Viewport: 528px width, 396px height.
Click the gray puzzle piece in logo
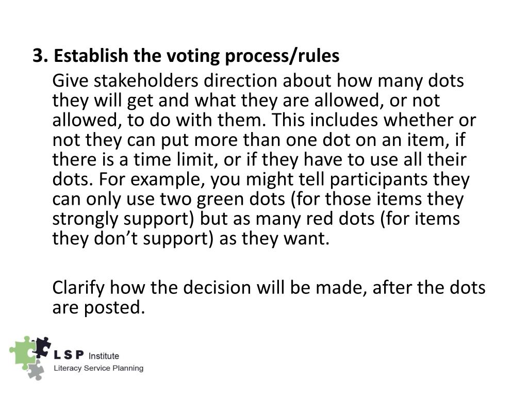click(36, 370)
